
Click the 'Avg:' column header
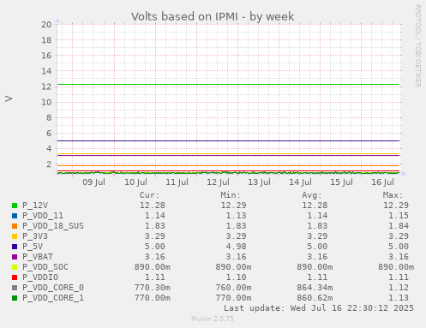click(x=312, y=195)
